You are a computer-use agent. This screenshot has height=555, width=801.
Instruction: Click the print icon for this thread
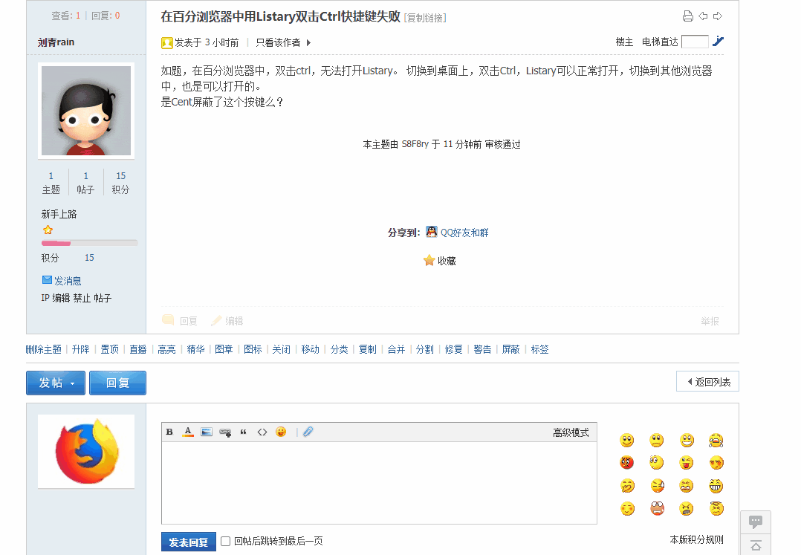687,16
